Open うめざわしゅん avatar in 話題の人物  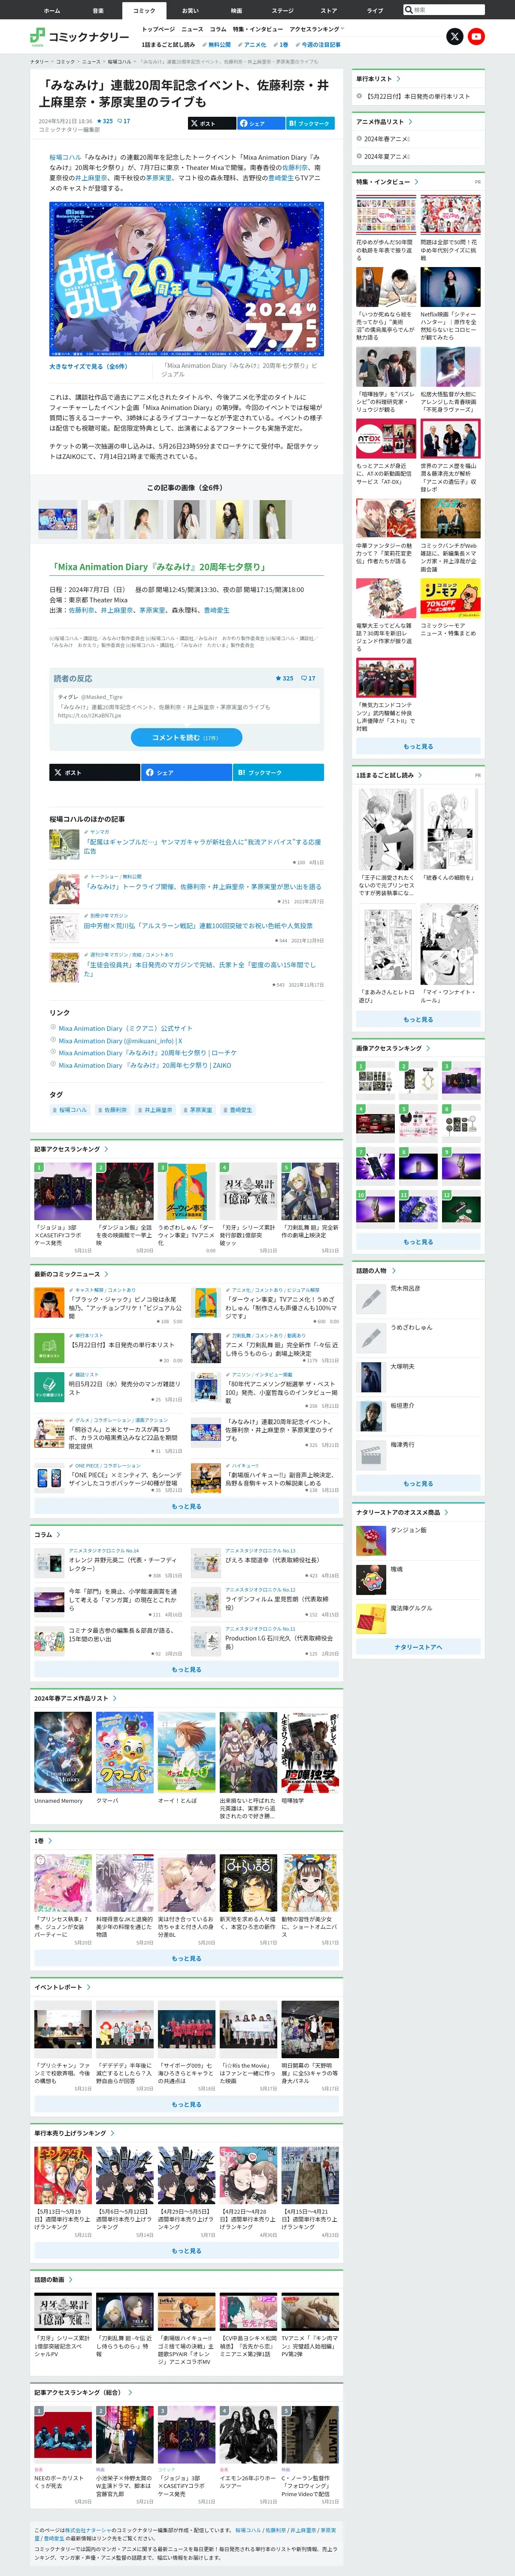coord(371,1337)
